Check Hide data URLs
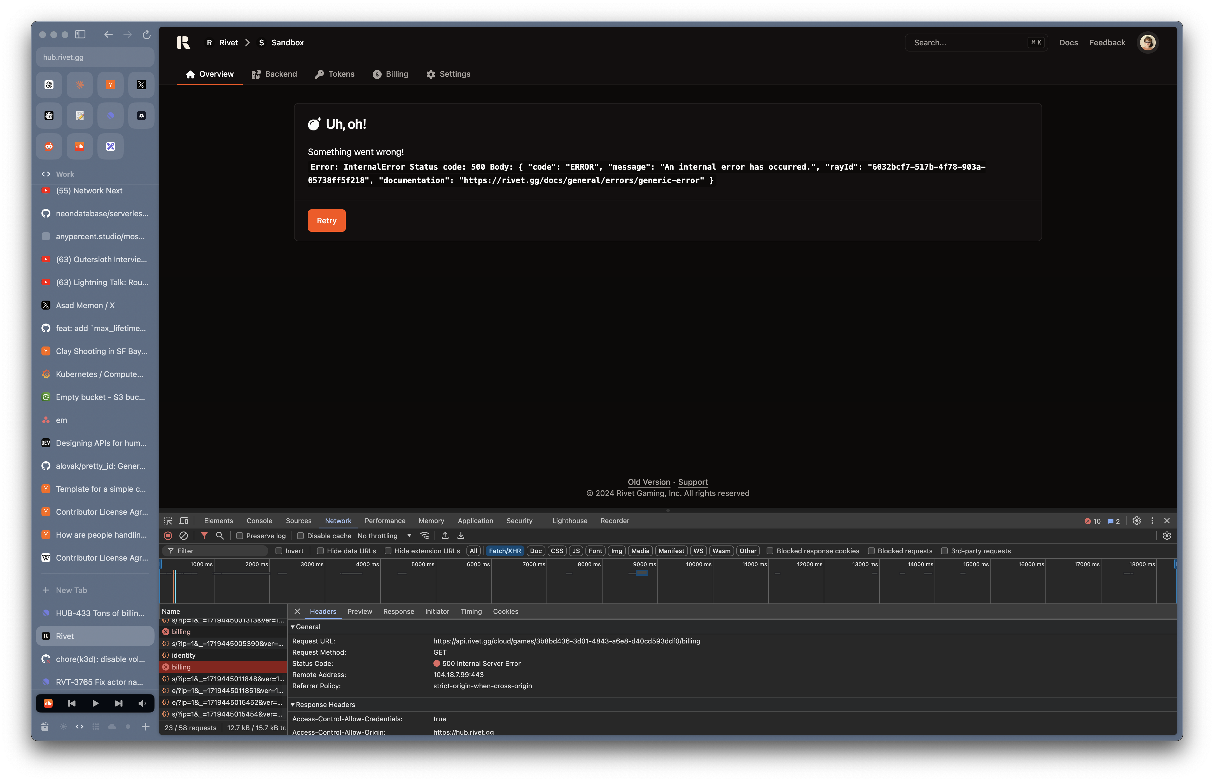This screenshot has width=1214, height=782. coord(321,551)
